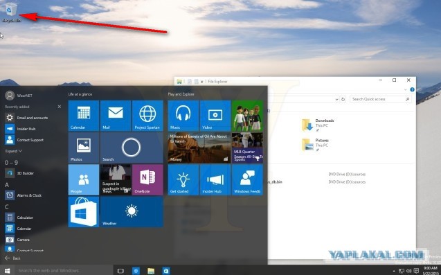
Task: Refresh the File Explorer view
Action: [x=343, y=99]
